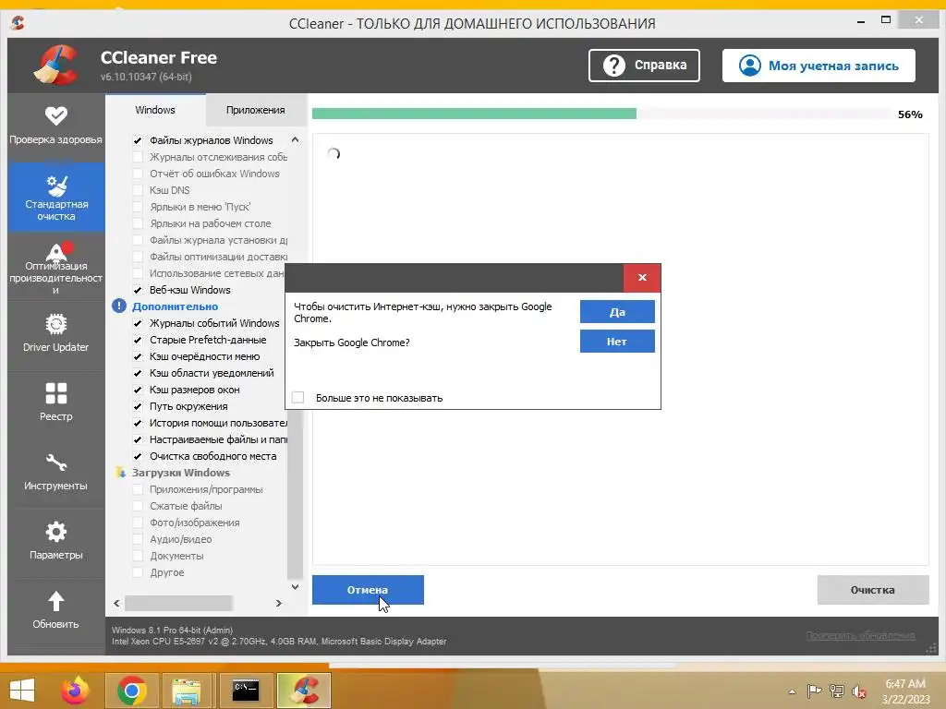The width and height of the screenshot is (946, 709).
Task: Click horizontal scrollbar left arrow
Action: [116, 603]
